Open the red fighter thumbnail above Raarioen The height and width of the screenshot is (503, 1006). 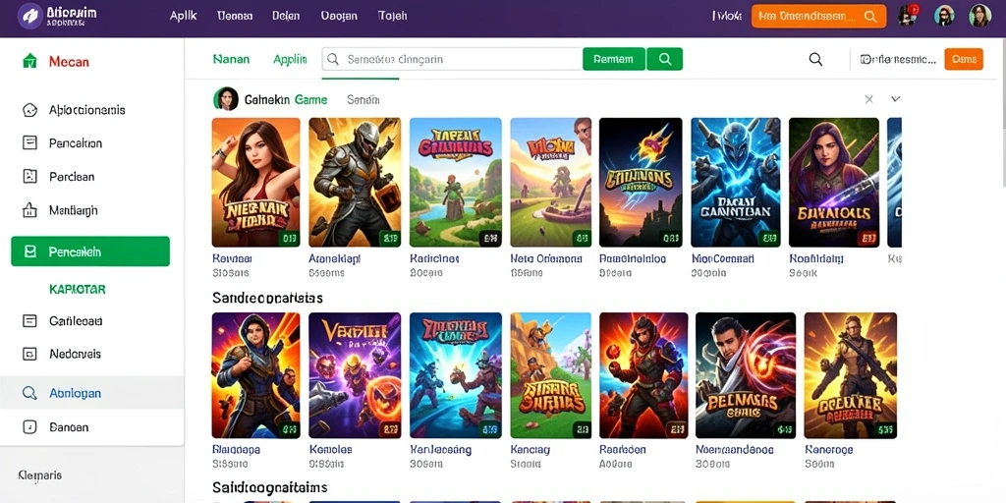[643, 375]
